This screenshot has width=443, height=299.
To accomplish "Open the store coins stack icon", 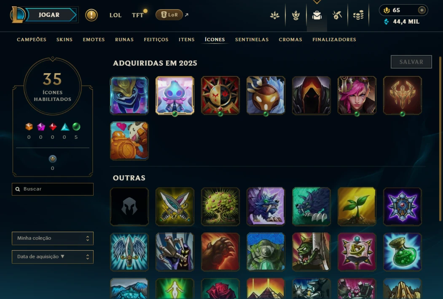I will coord(358,15).
